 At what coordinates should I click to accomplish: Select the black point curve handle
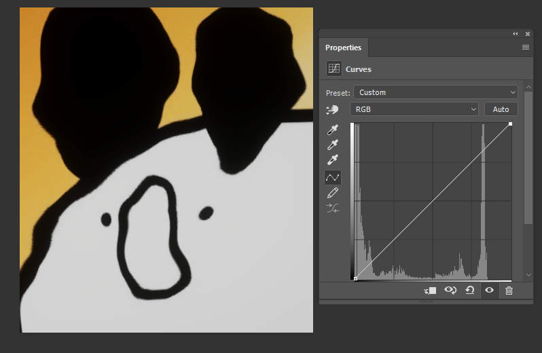[x=355, y=278]
